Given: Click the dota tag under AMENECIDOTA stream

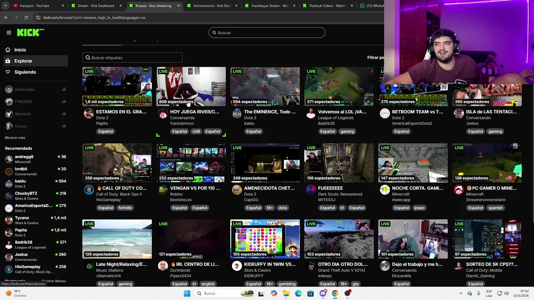Looking at the screenshot, I should pyautogui.click(x=283, y=207).
